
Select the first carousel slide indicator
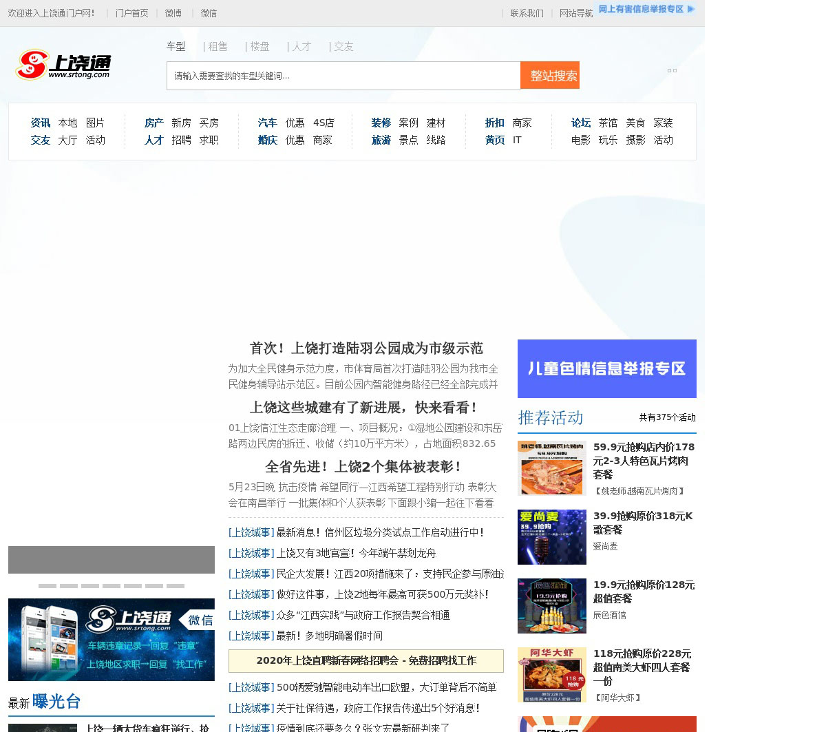point(47,586)
